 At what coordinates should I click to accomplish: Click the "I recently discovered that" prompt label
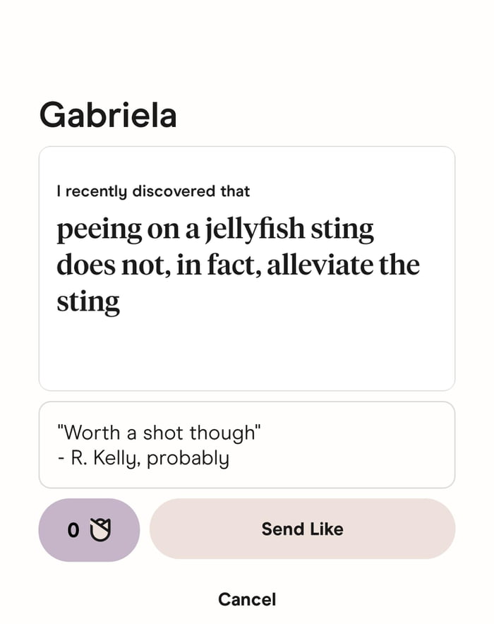153,191
